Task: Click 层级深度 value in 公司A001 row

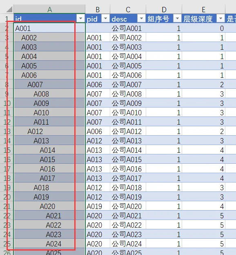Action: pyautogui.click(x=204, y=28)
